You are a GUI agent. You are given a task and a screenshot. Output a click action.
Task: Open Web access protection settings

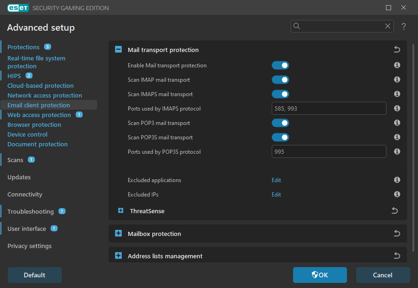[39, 115]
